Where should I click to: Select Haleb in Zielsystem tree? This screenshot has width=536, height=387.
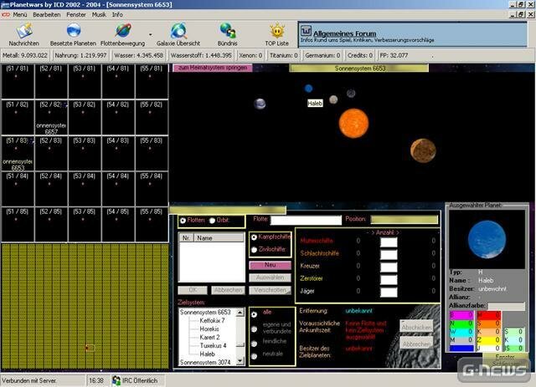(x=207, y=354)
